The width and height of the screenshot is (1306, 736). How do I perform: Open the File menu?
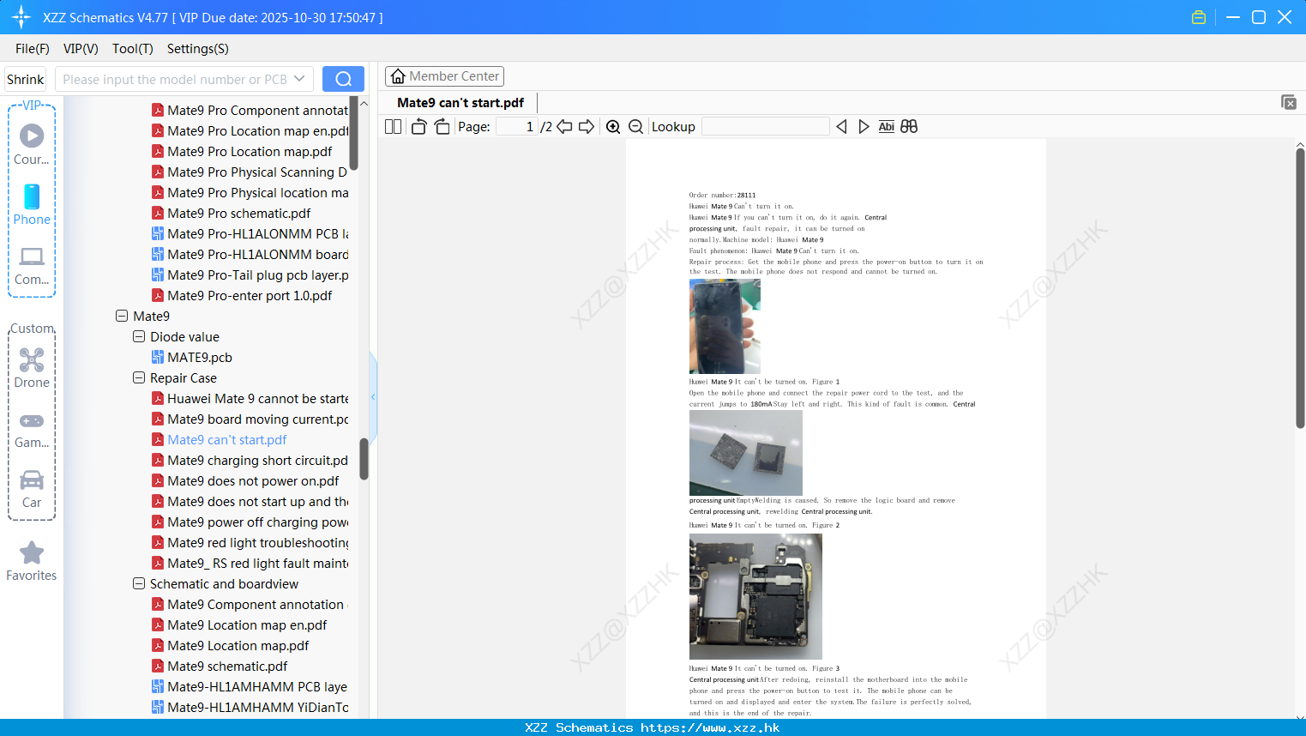pyautogui.click(x=33, y=49)
